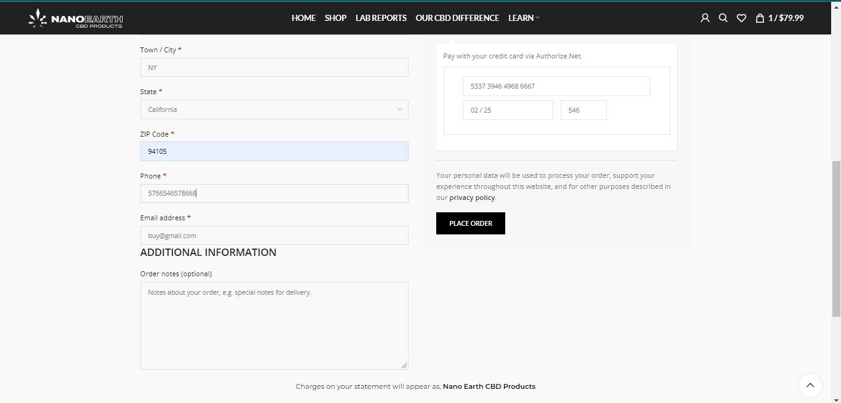The height and width of the screenshot is (403, 841).
Task: Open the wishlist heart icon
Action: [x=741, y=18]
